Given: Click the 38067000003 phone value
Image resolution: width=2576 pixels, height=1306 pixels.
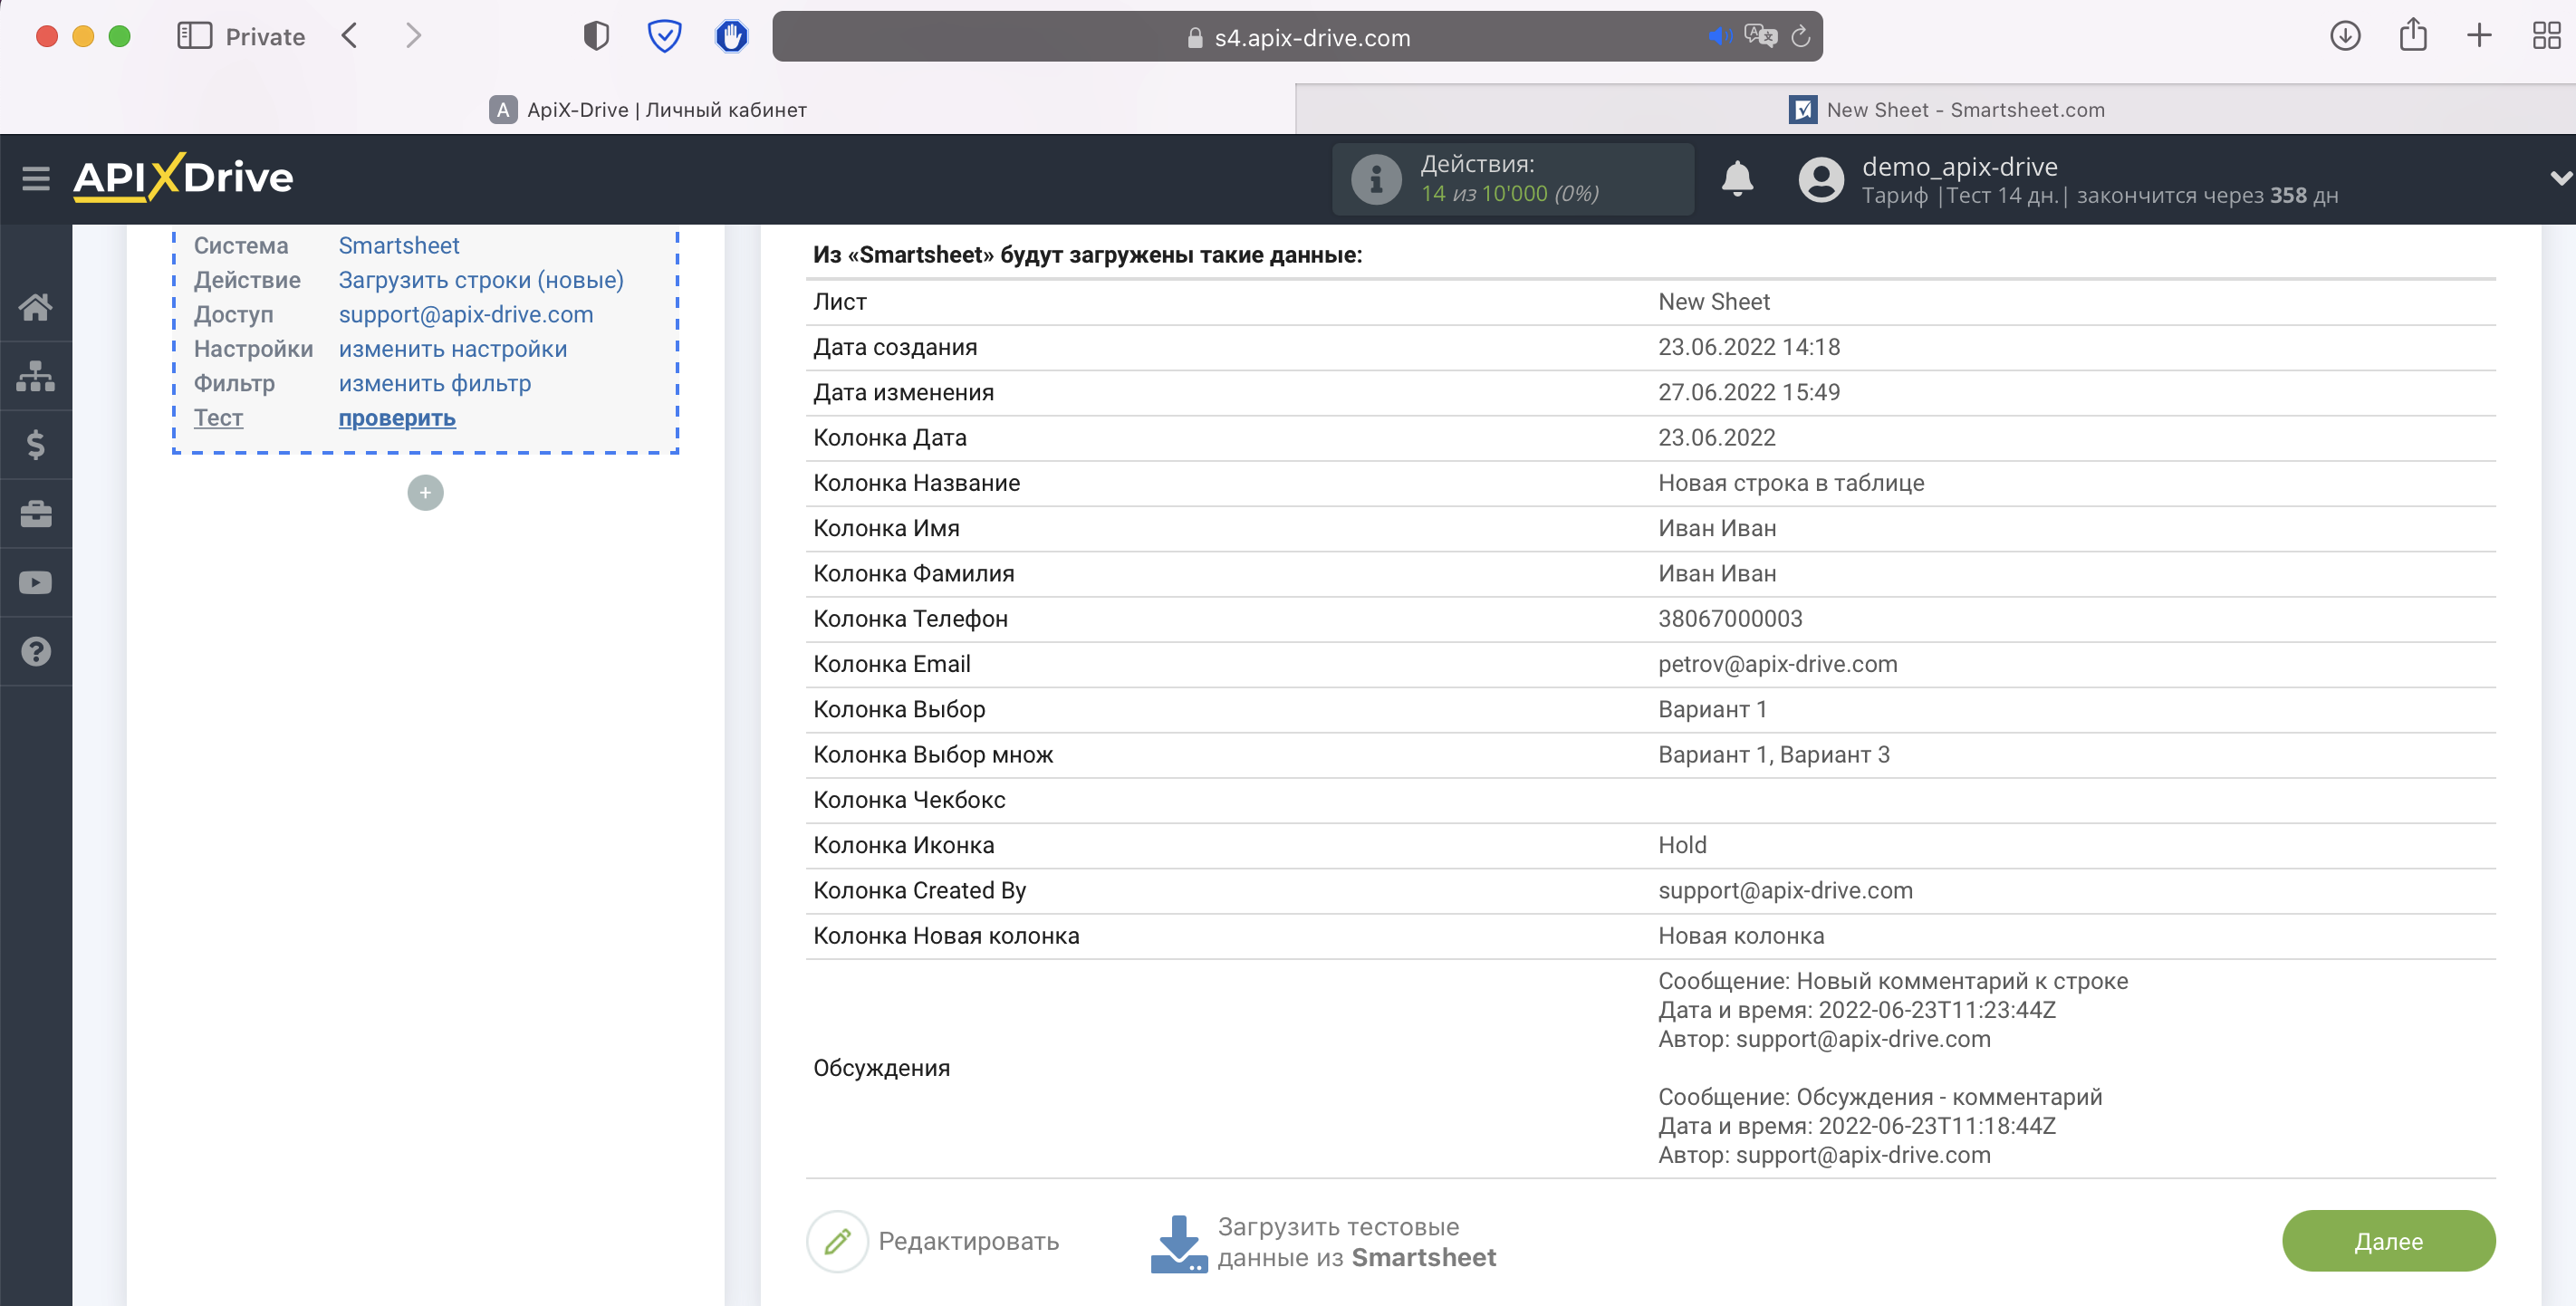Looking at the screenshot, I should (x=1729, y=619).
